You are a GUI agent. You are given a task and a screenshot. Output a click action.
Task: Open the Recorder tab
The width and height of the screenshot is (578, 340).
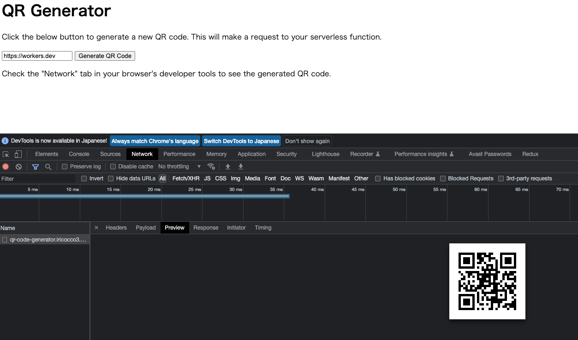pyautogui.click(x=365, y=154)
